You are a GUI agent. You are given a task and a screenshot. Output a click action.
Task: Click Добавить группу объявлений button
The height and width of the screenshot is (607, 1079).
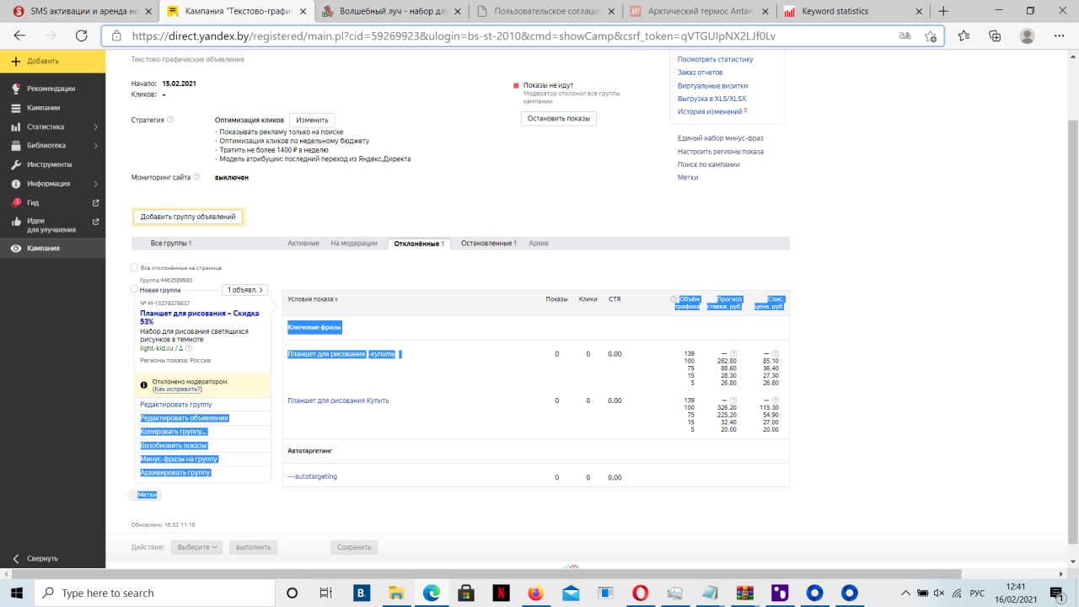(x=189, y=217)
